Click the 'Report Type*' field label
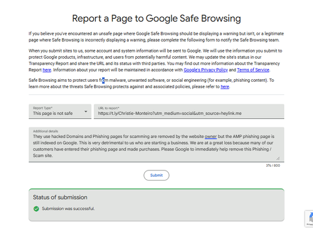Screen dimensions: 313x228 pyautogui.click(x=43, y=108)
